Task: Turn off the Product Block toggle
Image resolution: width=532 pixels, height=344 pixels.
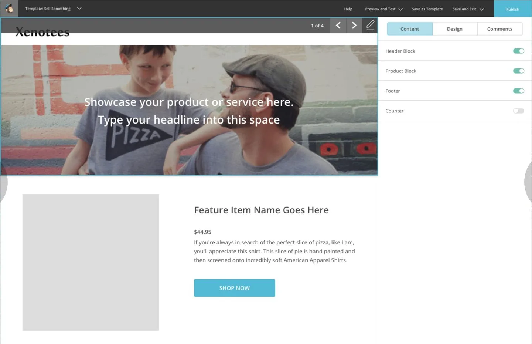Action: pos(519,71)
